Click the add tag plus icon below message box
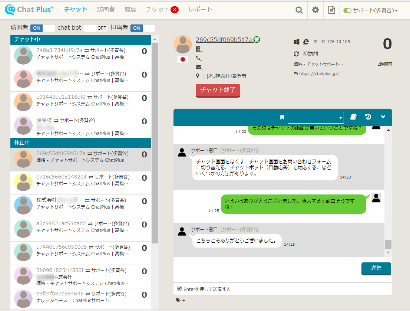The width and height of the screenshot is (410, 311). pos(184,300)
